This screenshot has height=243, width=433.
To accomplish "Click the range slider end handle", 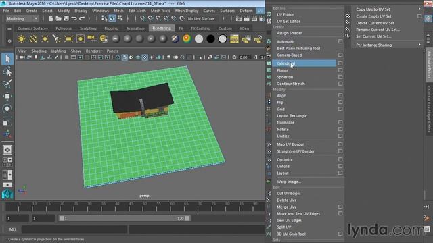I will 187,218.
